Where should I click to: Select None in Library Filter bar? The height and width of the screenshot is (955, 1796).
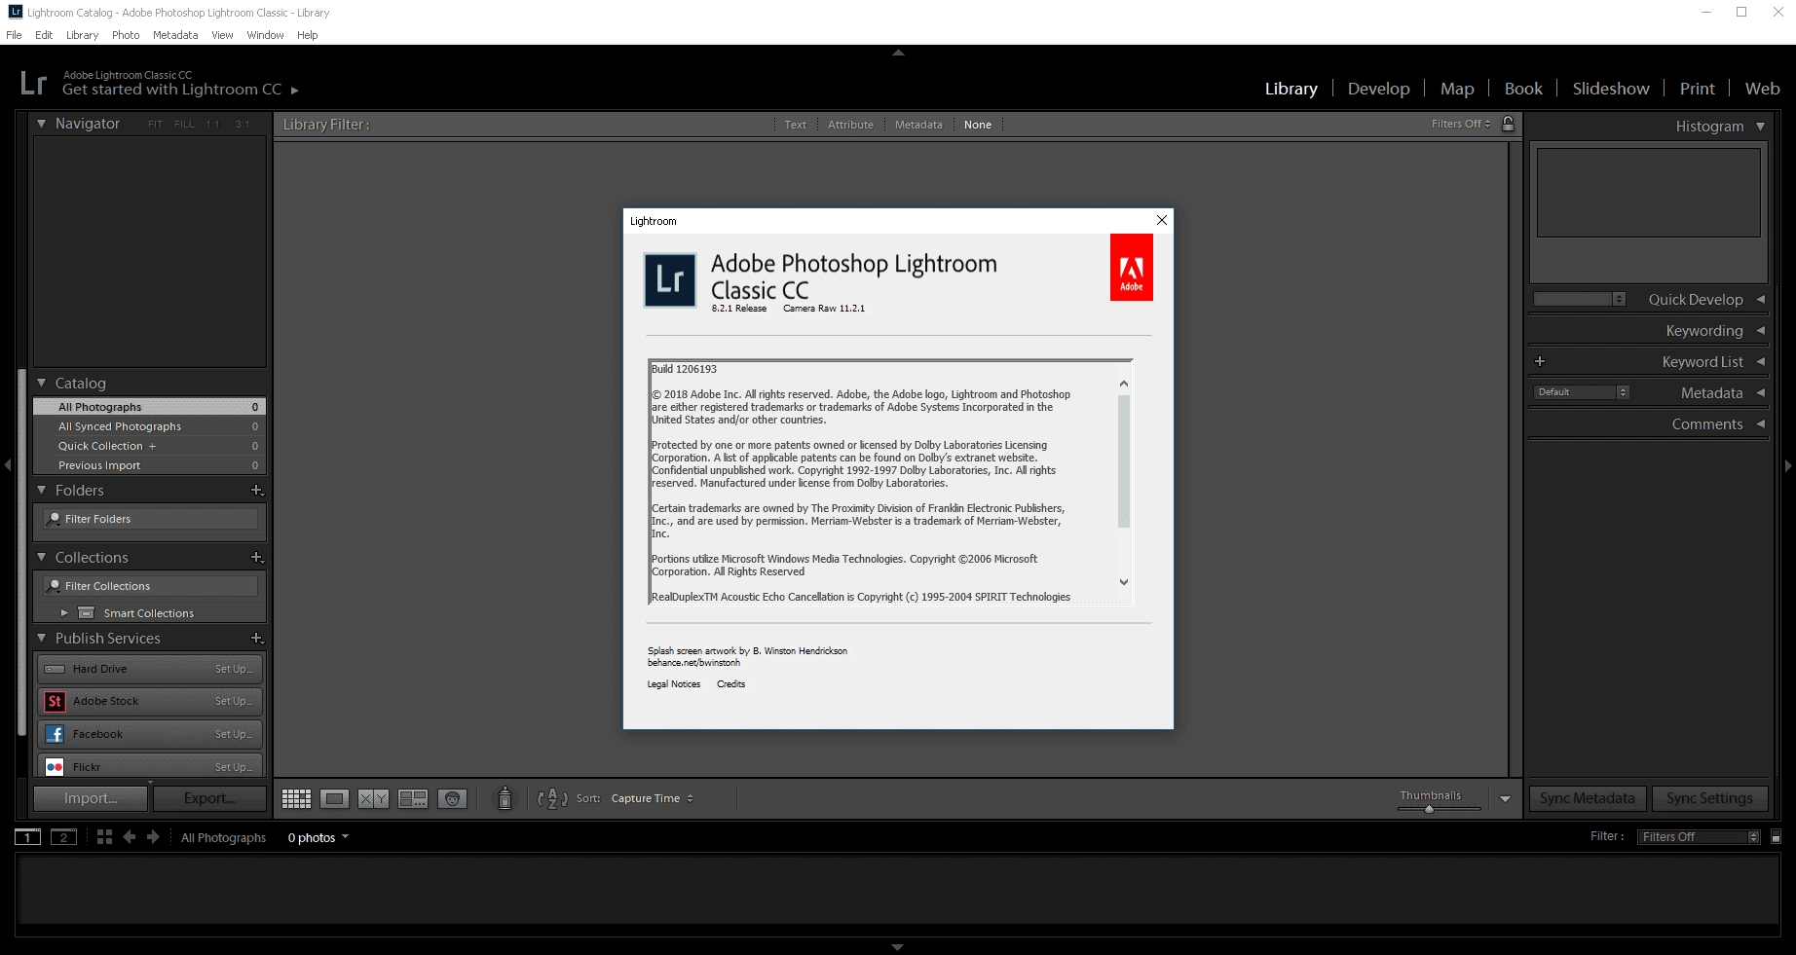pos(978,125)
